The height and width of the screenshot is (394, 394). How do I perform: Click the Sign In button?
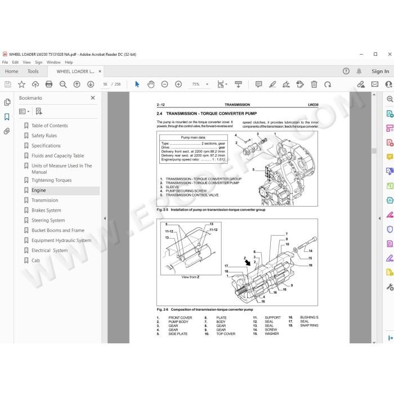[x=380, y=71]
